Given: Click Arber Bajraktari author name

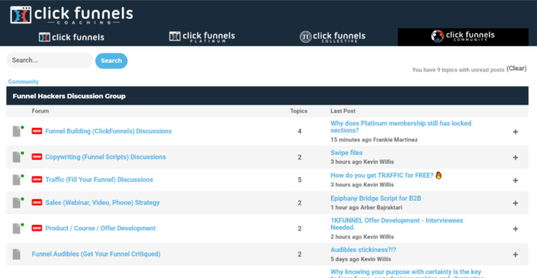Looking at the screenshot, I should click(x=381, y=208).
